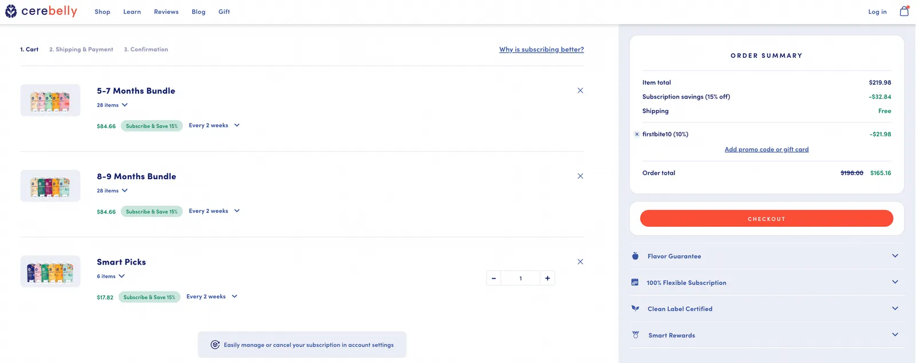Click the Clean Label Certified leaf icon
Screen dimensions: 916x363
tap(635, 309)
